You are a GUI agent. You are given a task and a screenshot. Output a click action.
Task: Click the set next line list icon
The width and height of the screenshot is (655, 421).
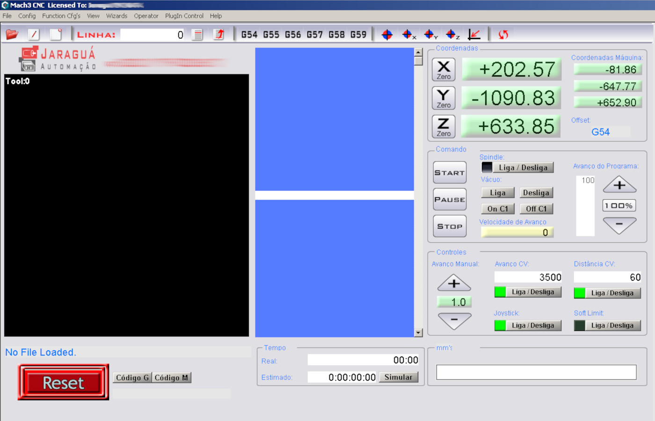pos(197,35)
